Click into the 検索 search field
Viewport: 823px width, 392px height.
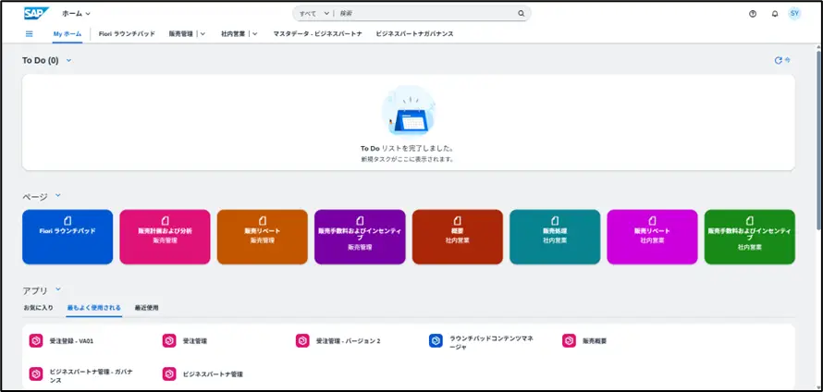click(425, 14)
